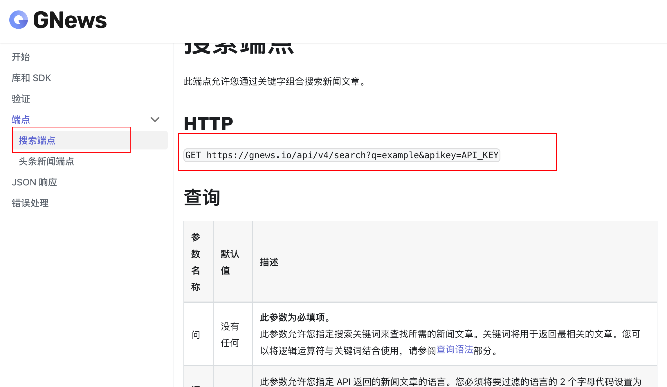This screenshot has height=387, width=667.
Task: Open the 开始 sidebar item
Action: [x=21, y=57]
